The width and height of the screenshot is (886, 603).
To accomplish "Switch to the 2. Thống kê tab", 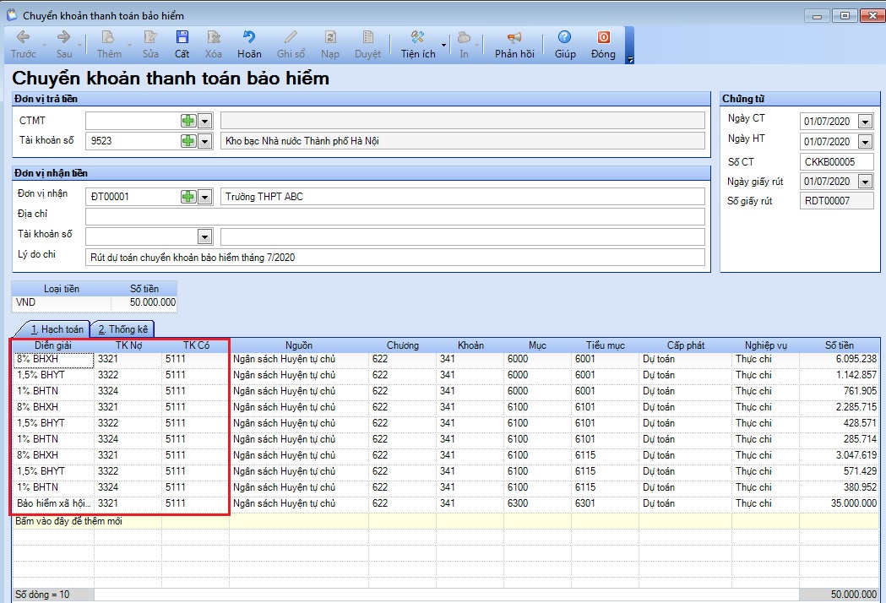I will (x=122, y=329).
